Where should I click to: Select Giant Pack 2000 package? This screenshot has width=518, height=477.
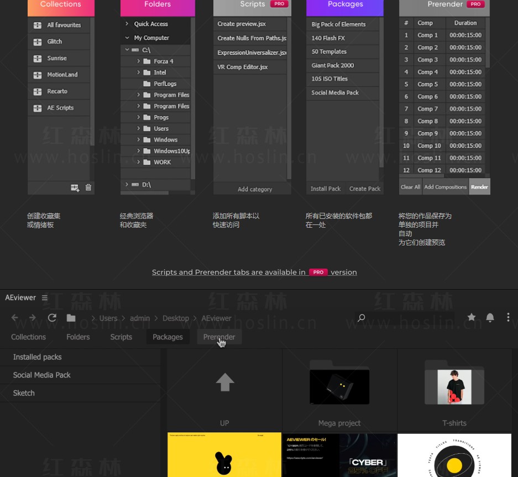[343, 65]
